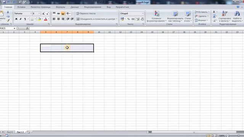Switch to Данные ribbon tab

pyautogui.click(x=75, y=7)
